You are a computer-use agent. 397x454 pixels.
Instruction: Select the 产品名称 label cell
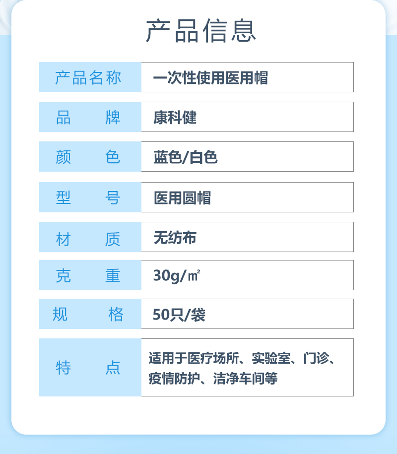(x=90, y=77)
